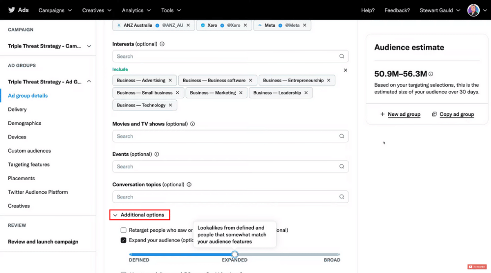Go to Demographics in sidebar
This screenshot has height=273, width=491.
[x=25, y=123]
